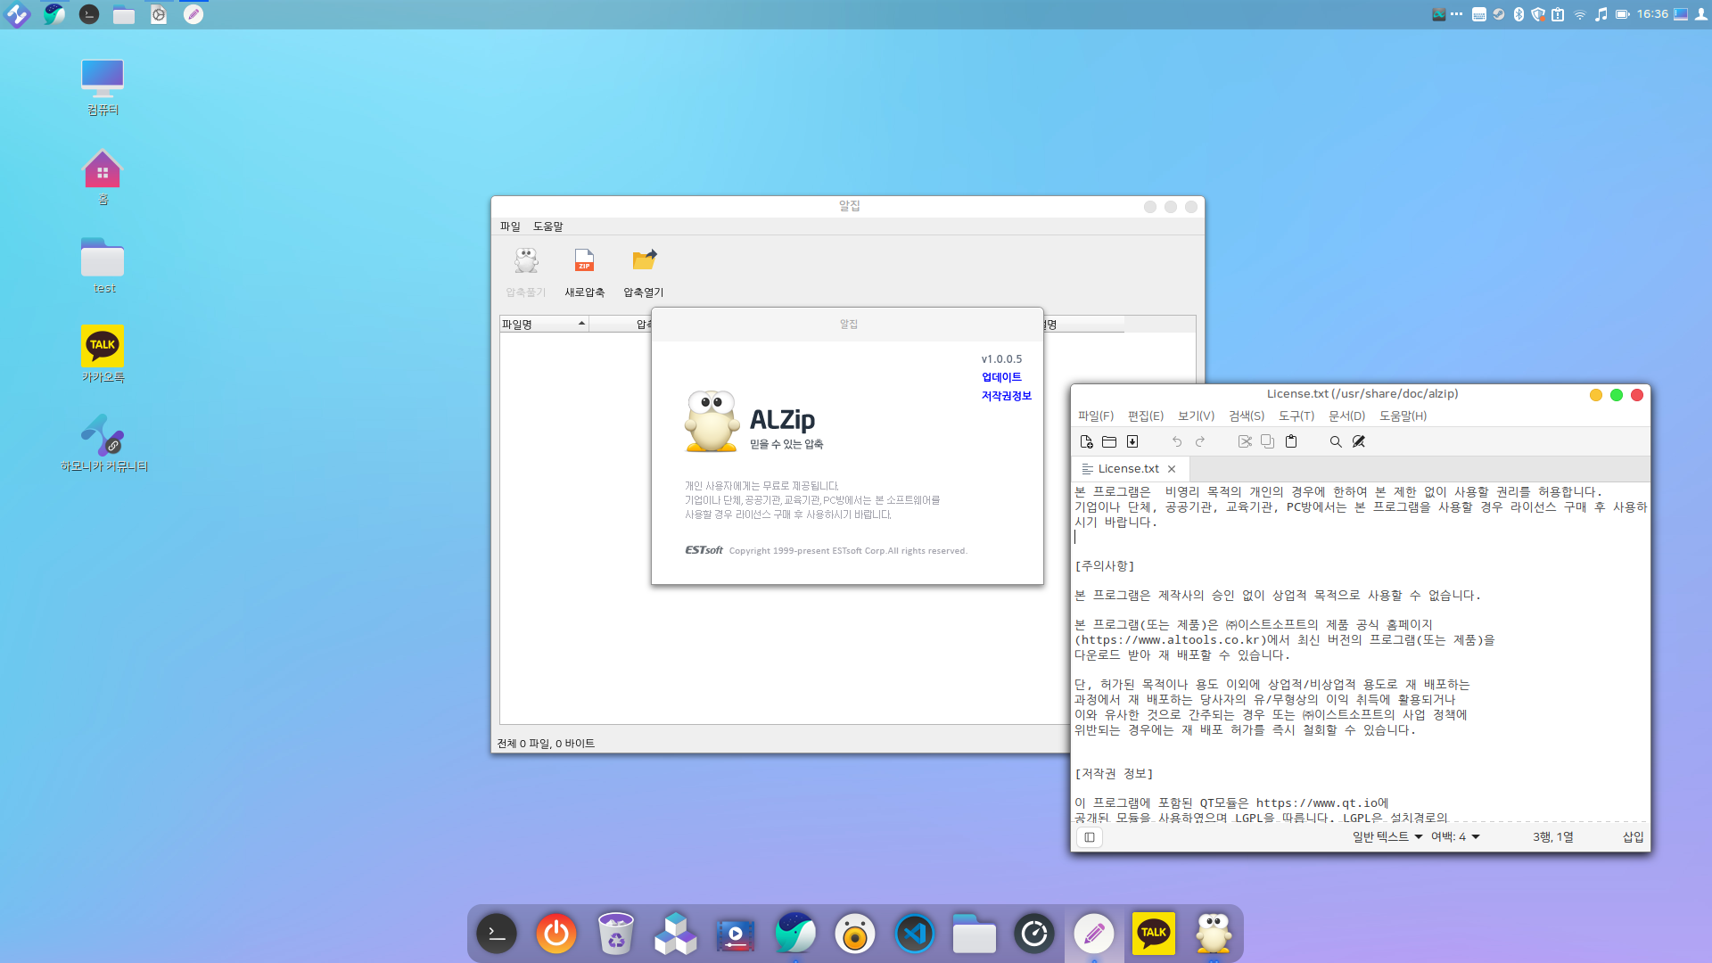1712x963 pixels.
Task: Click the user account icon in top panel
Action: [x=1700, y=14]
